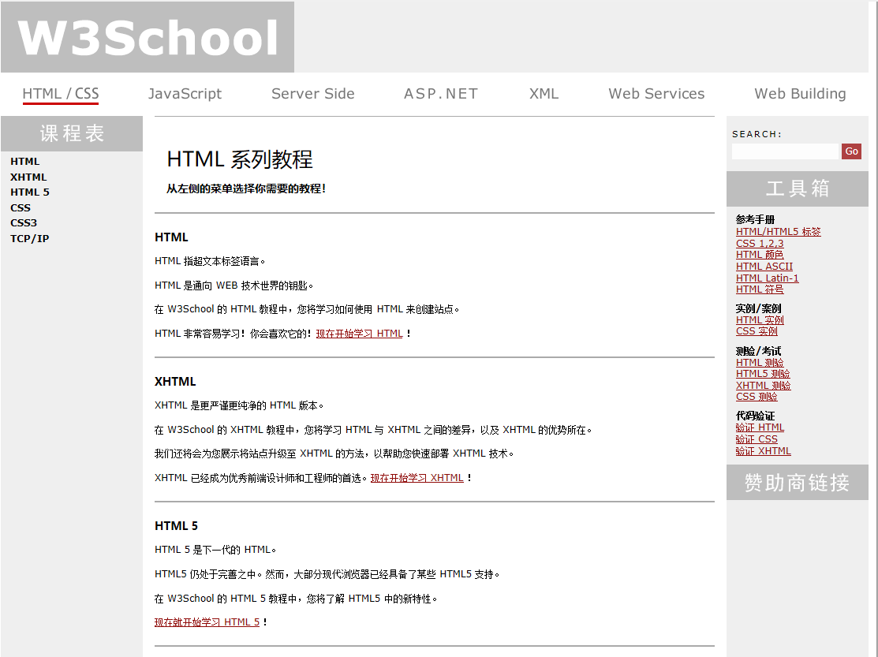Open the 验证 XHTML validator link
This screenshot has height=657, width=878.
[763, 451]
